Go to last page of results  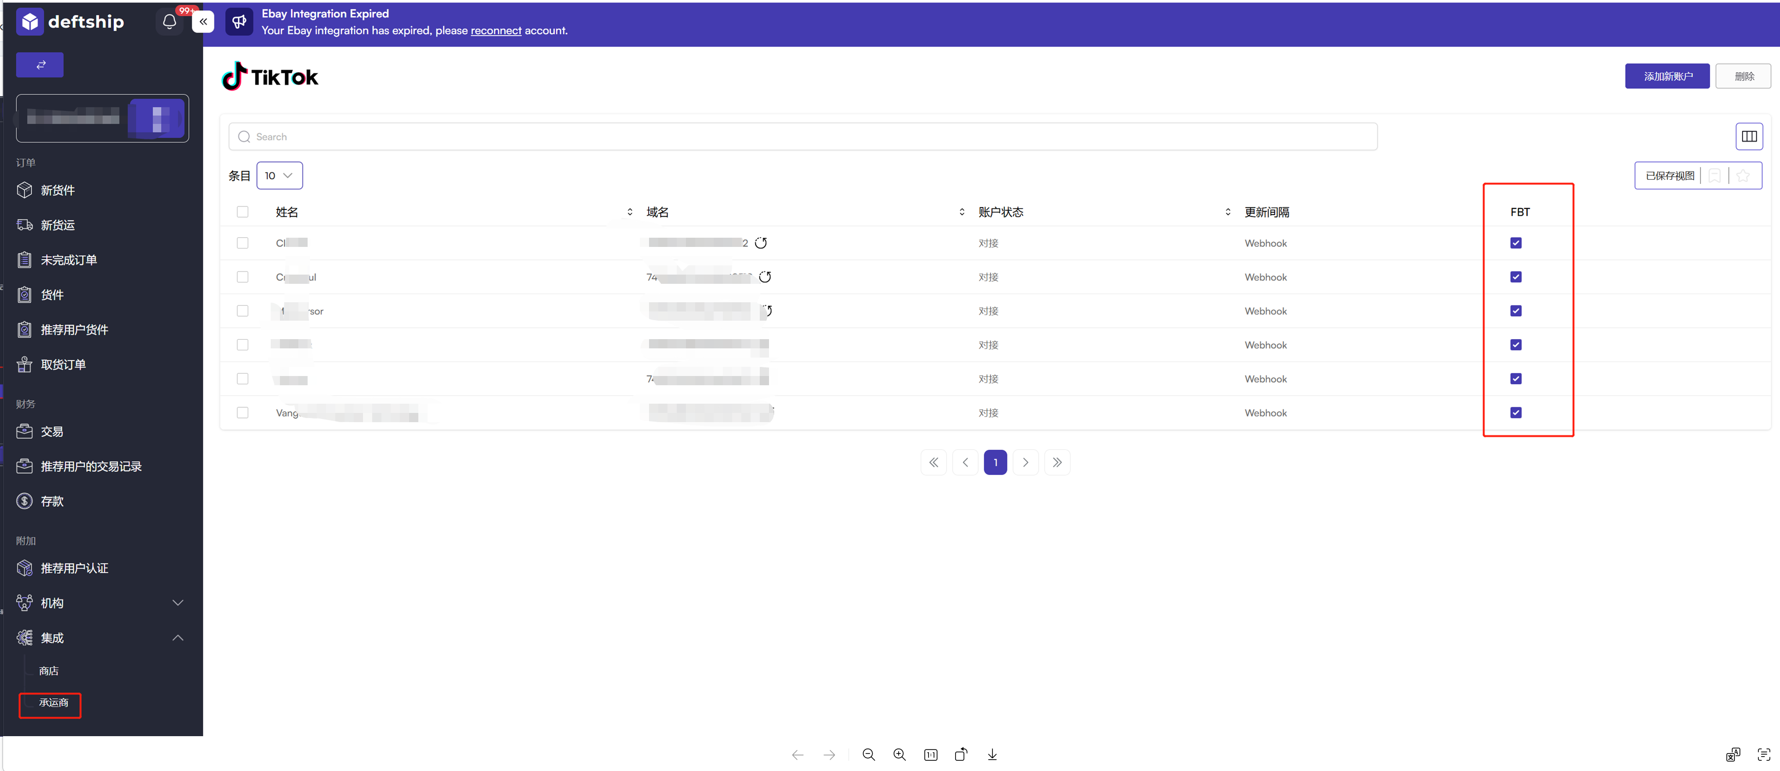click(x=1057, y=463)
